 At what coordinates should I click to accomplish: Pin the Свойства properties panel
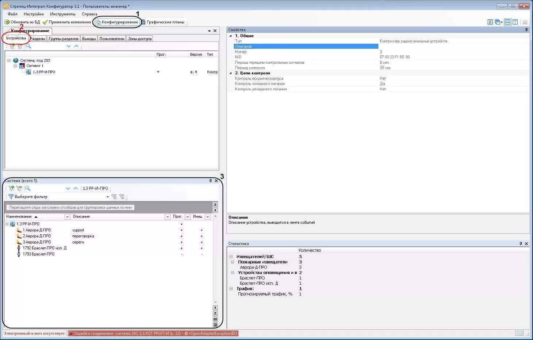coord(526,30)
